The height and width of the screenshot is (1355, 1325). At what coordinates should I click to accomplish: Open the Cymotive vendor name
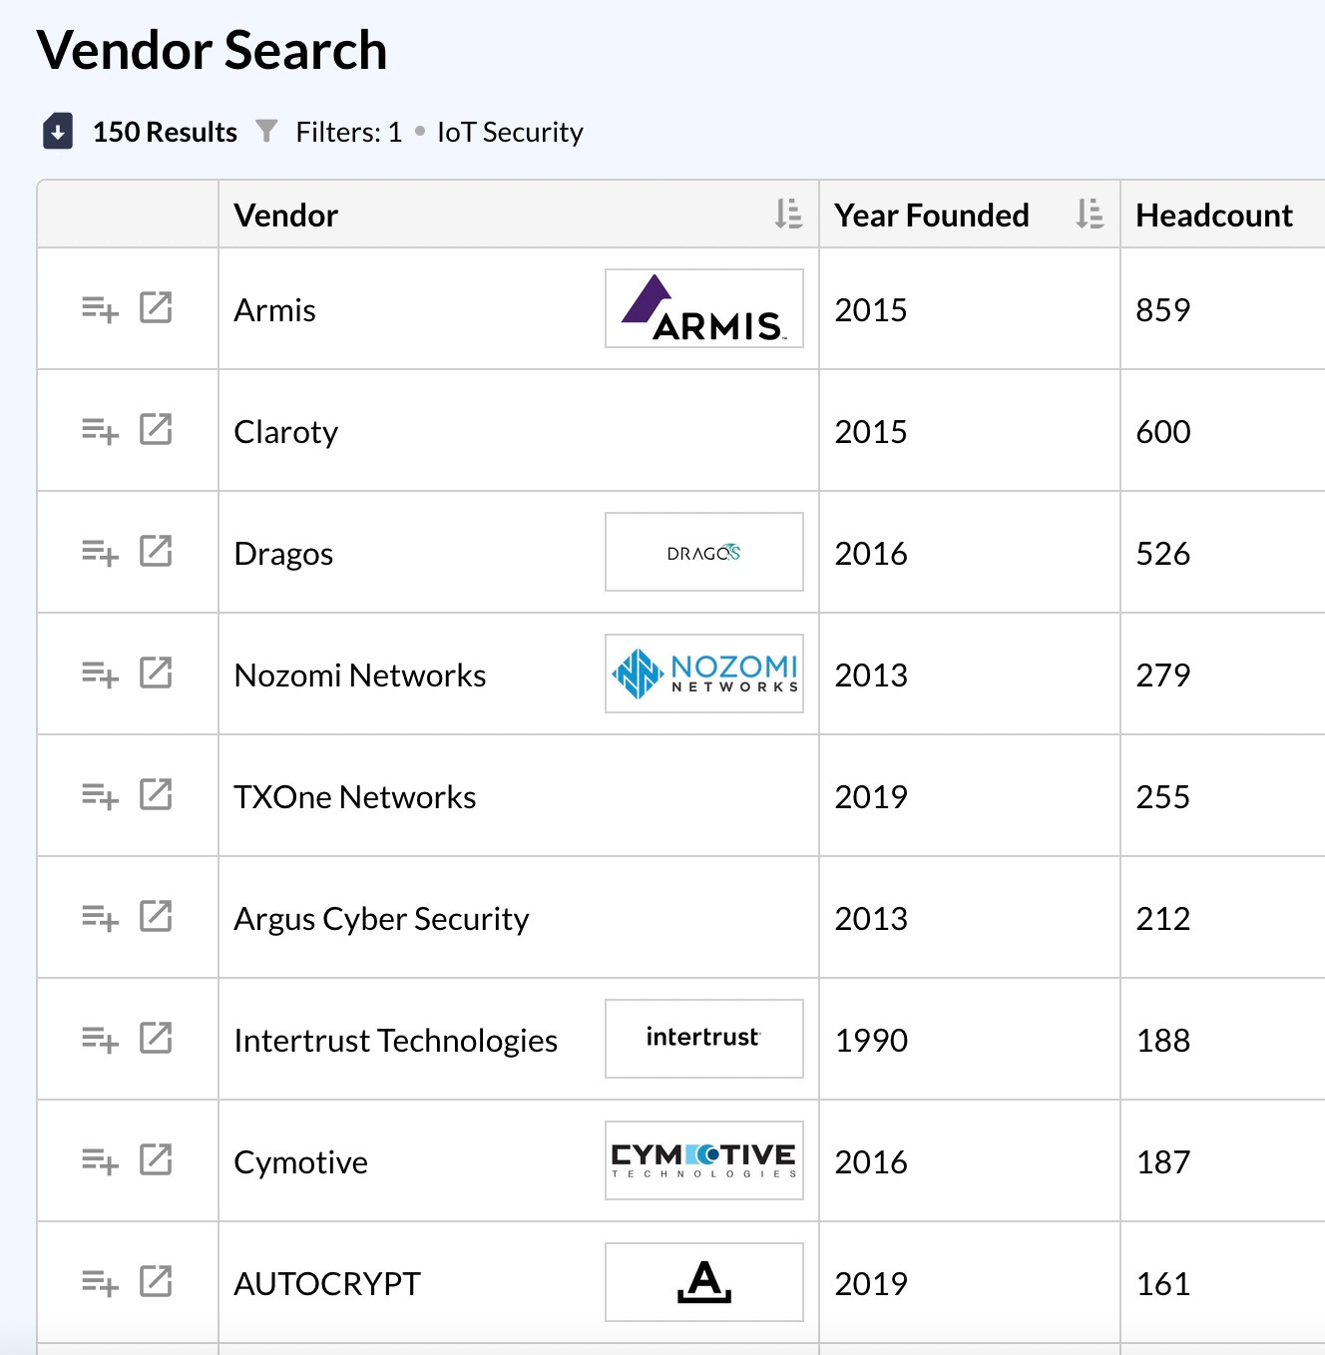click(300, 1162)
